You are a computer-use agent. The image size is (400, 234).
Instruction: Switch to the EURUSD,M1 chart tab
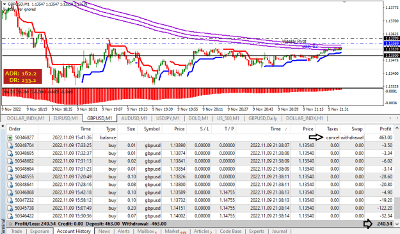65,118
